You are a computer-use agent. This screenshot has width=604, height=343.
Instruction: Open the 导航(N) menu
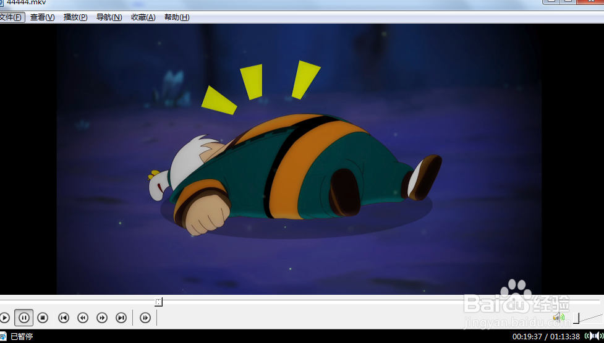click(x=109, y=17)
